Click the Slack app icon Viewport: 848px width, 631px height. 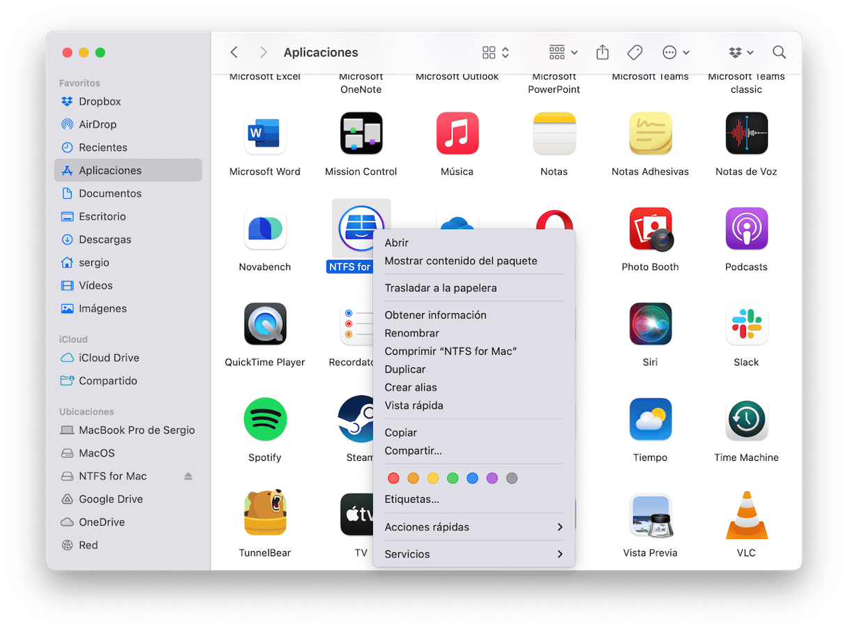point(746,324)
